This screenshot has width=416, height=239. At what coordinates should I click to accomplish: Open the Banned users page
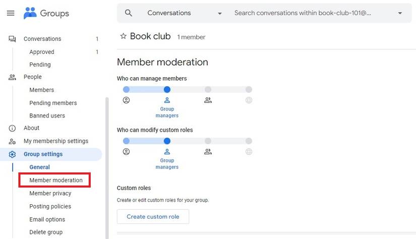click(47, 115)
